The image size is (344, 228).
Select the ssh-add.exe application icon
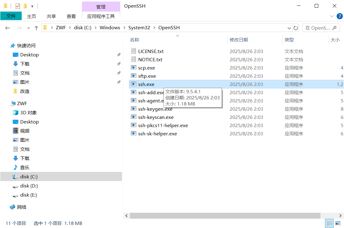134,92
